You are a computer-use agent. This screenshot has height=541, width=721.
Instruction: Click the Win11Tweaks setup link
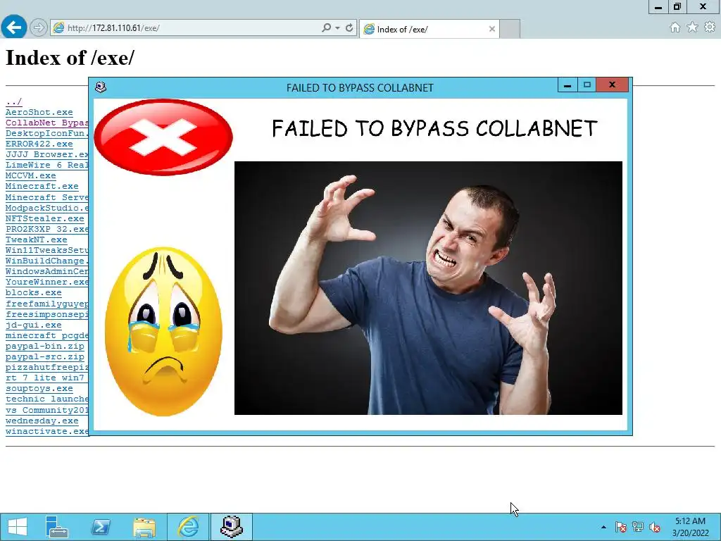tap(47, 251)
